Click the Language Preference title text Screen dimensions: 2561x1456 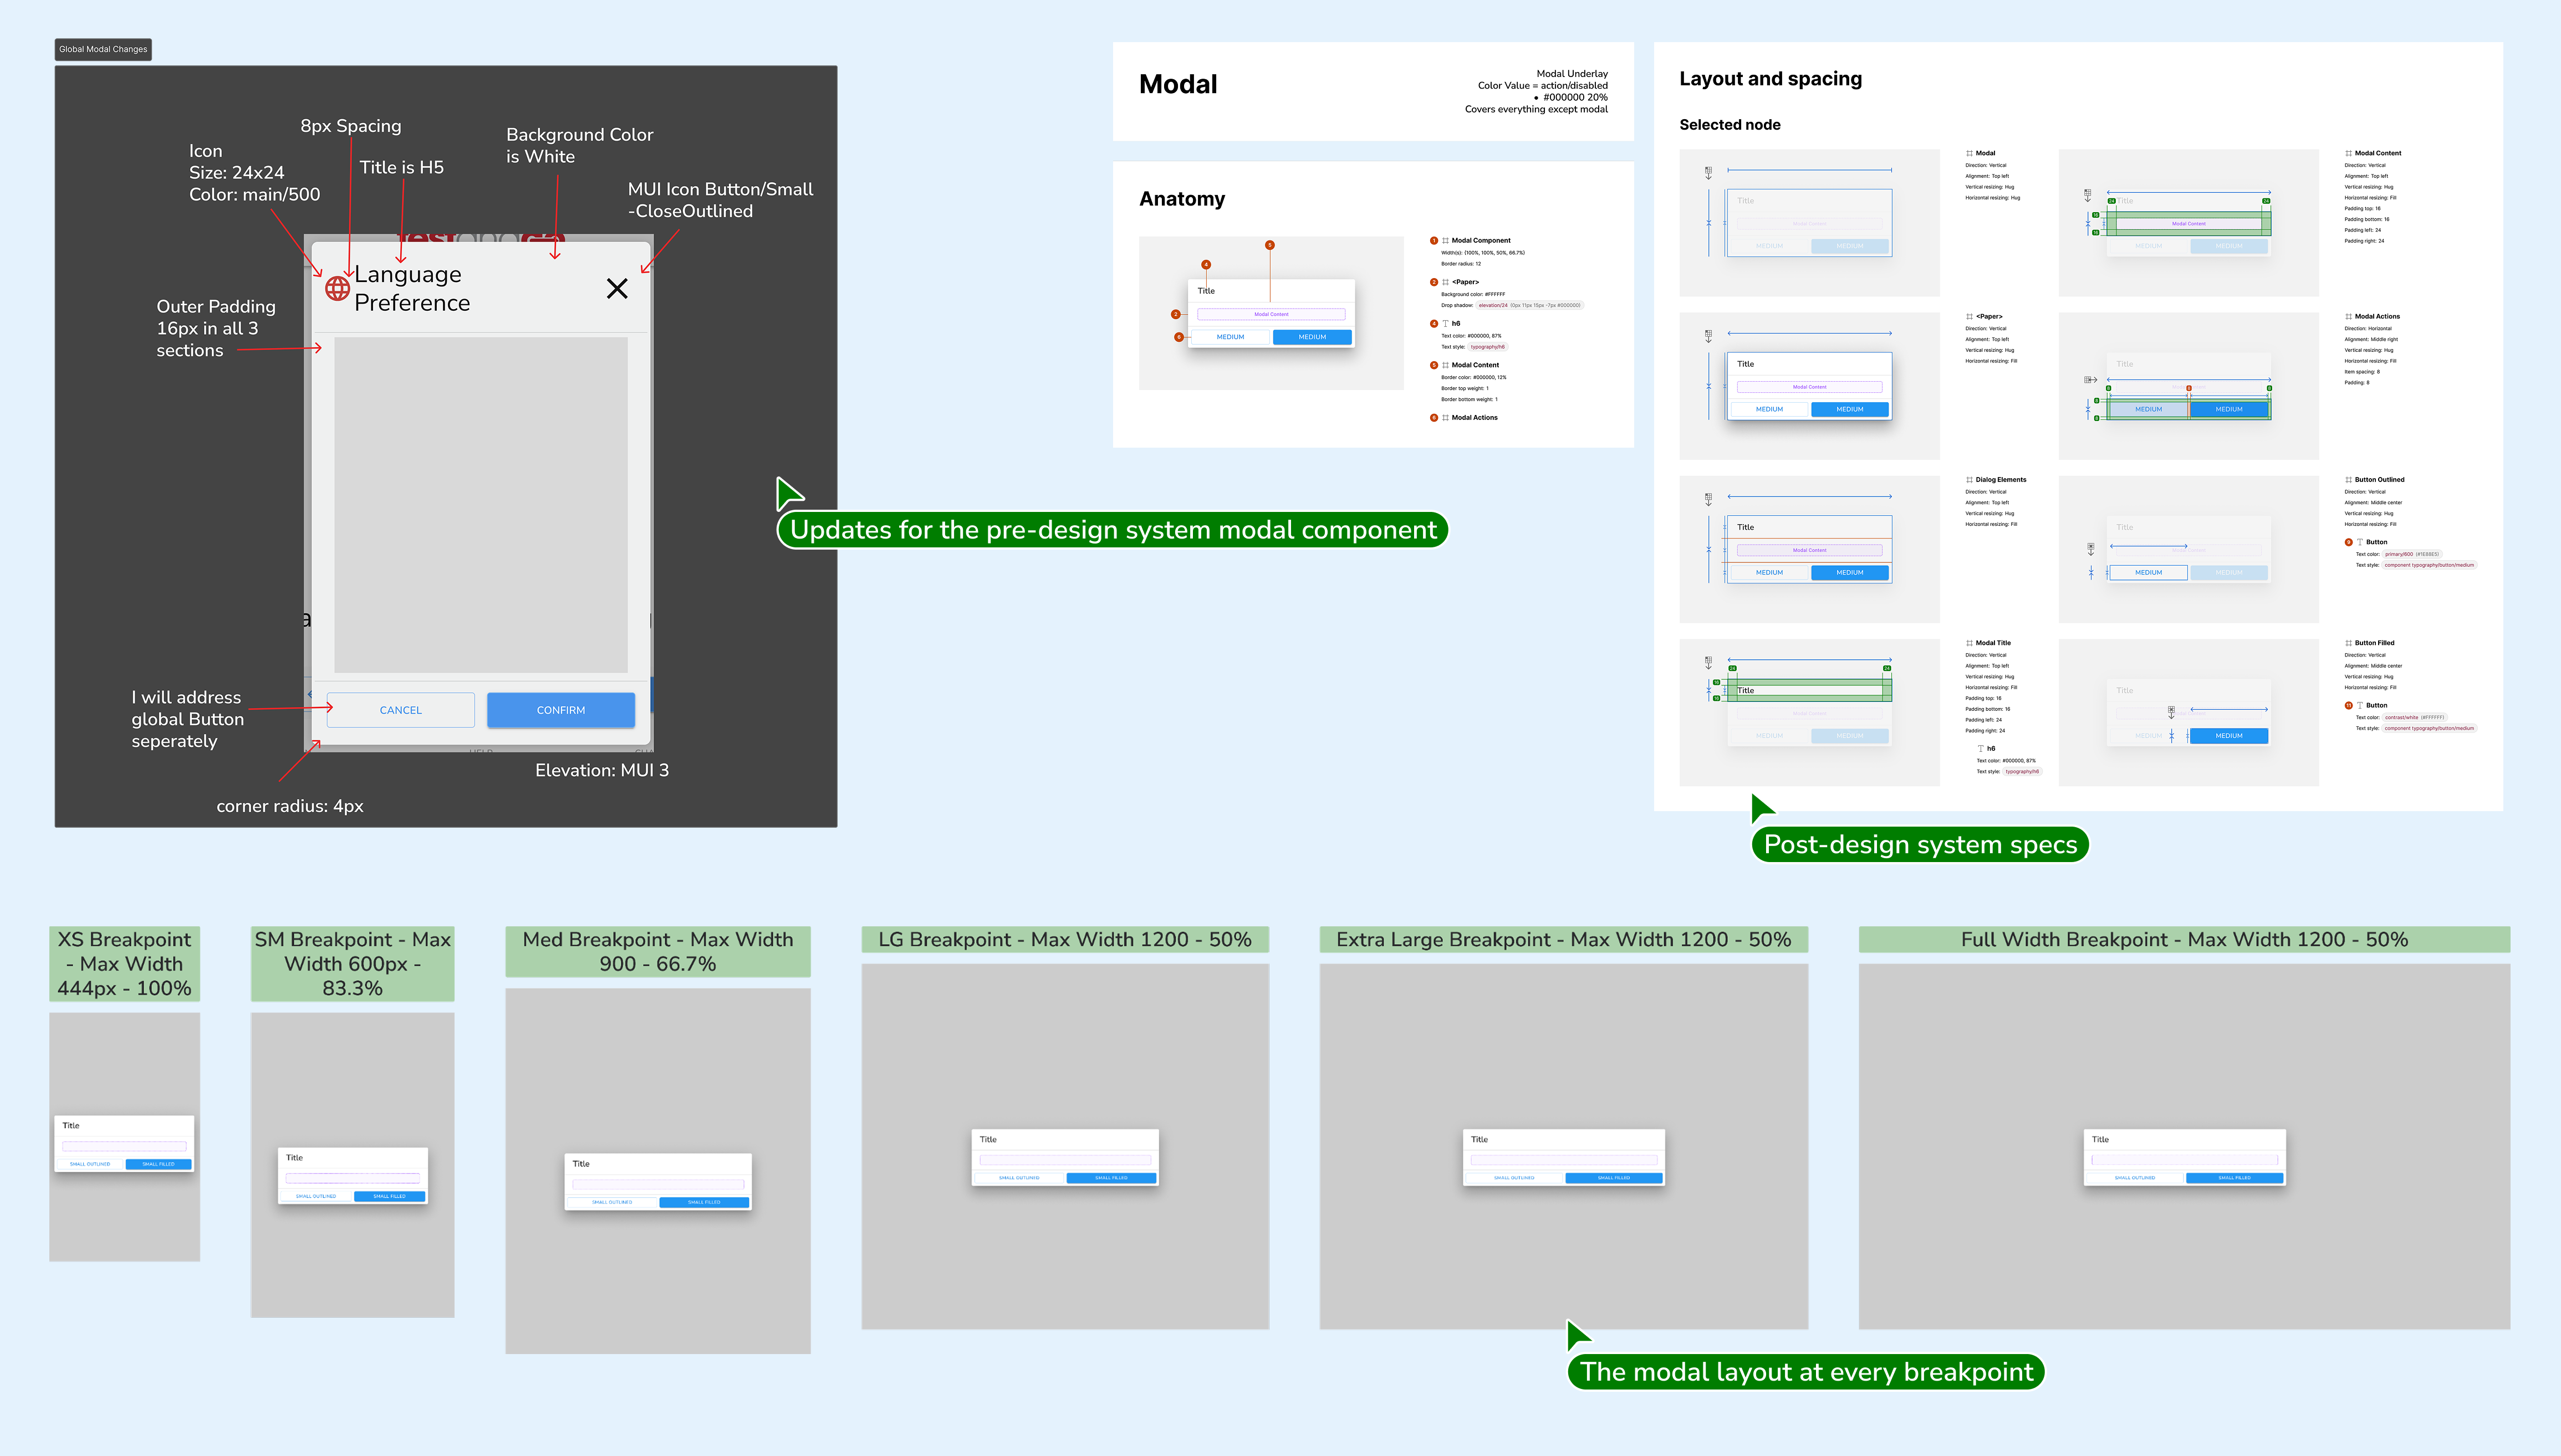pos(412,288)
